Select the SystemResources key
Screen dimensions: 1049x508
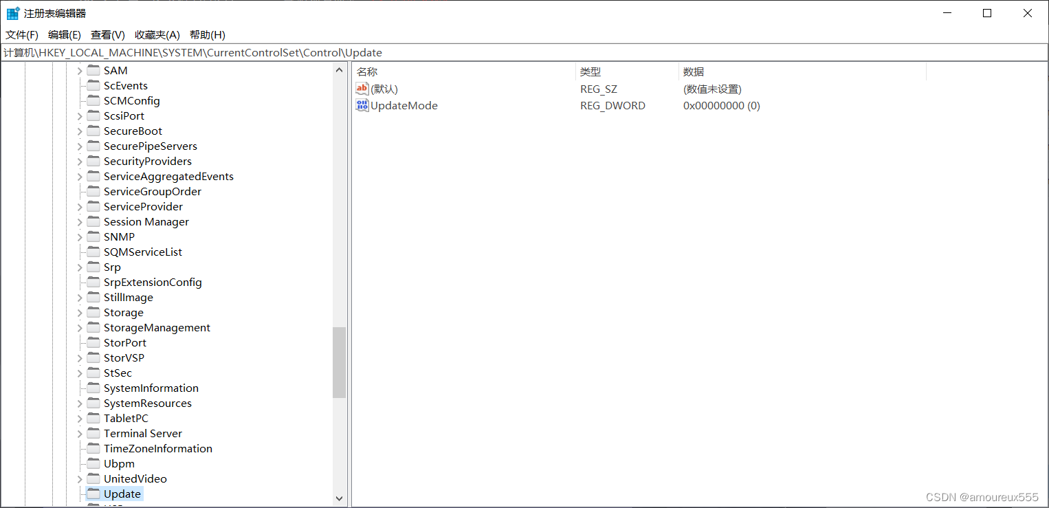[148, 404]
